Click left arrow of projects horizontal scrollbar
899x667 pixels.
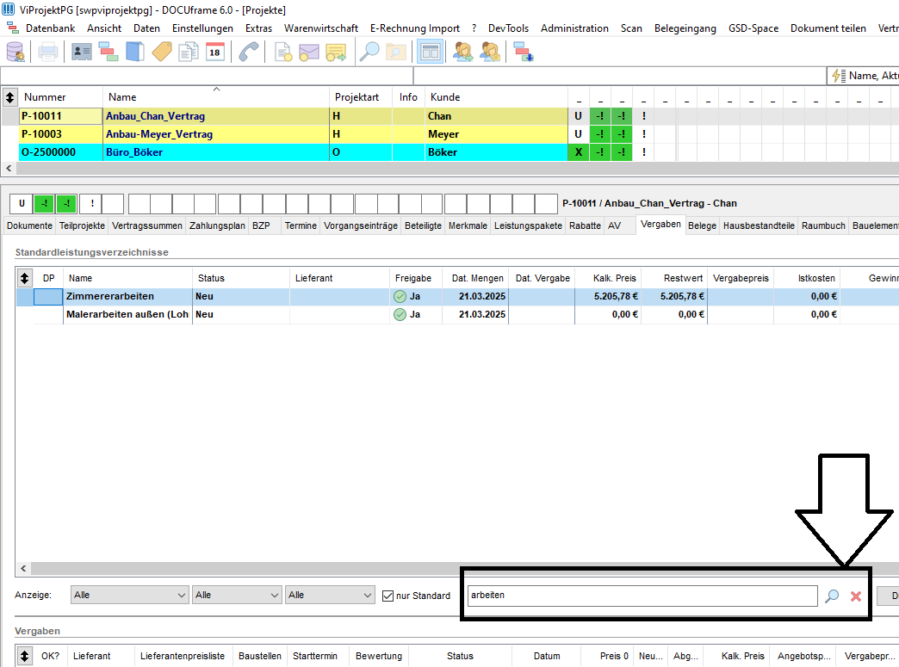coord(9,169)
